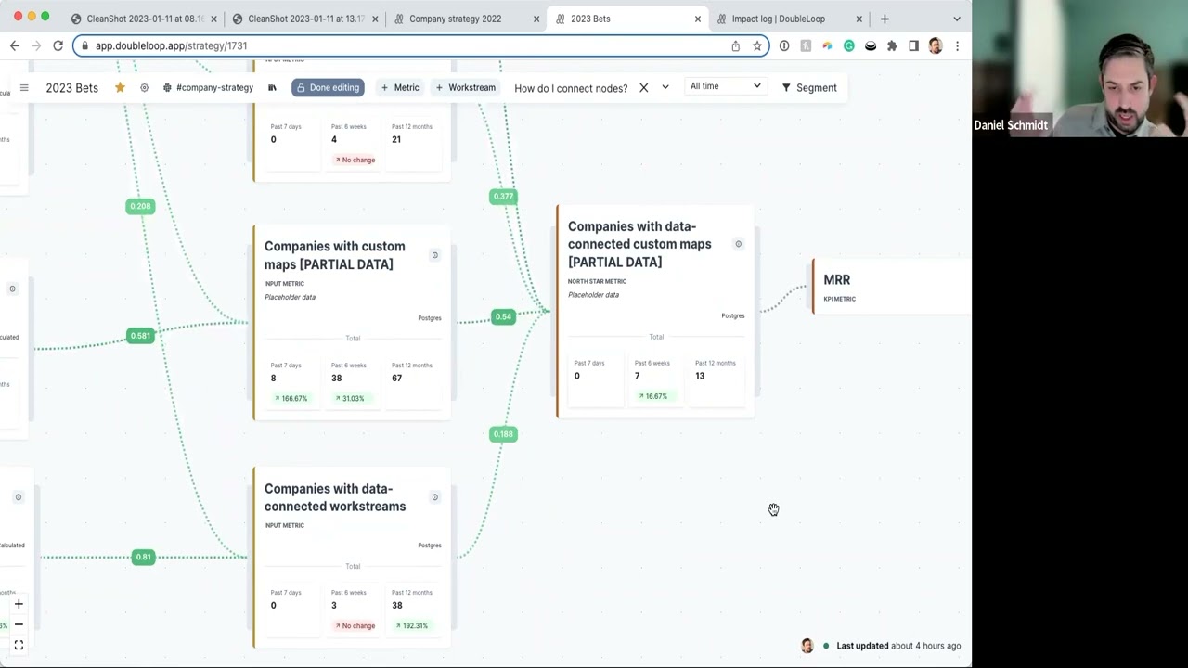
Task: Reload the current page
Action: tap(58, 45)
